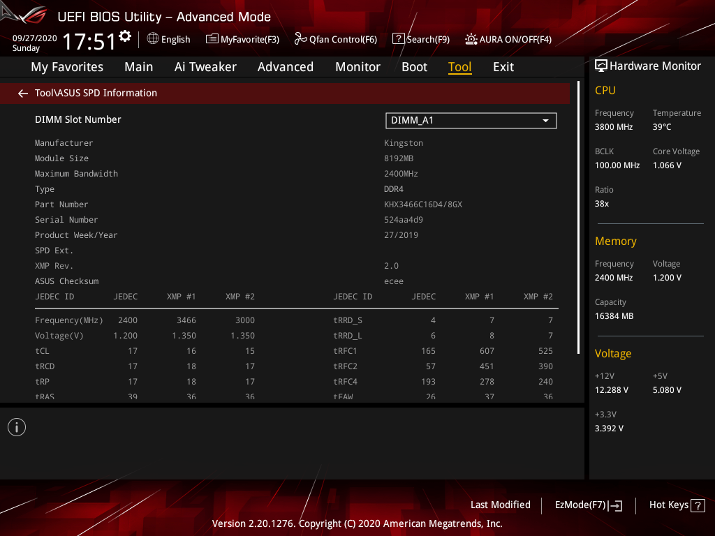Screen dimensions: 715x536
Task: Select the Tool tab
Action: (459, 67)
